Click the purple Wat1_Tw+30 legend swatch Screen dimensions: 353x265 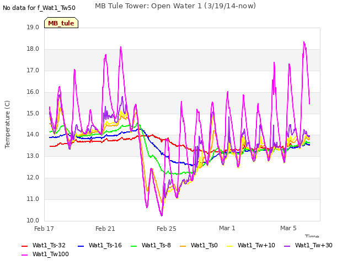287,246
